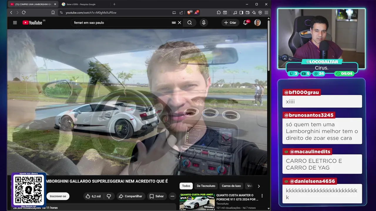Viewport: 376px width, 211px height.
Task: Click the video player area
Action: pos(137,102)
